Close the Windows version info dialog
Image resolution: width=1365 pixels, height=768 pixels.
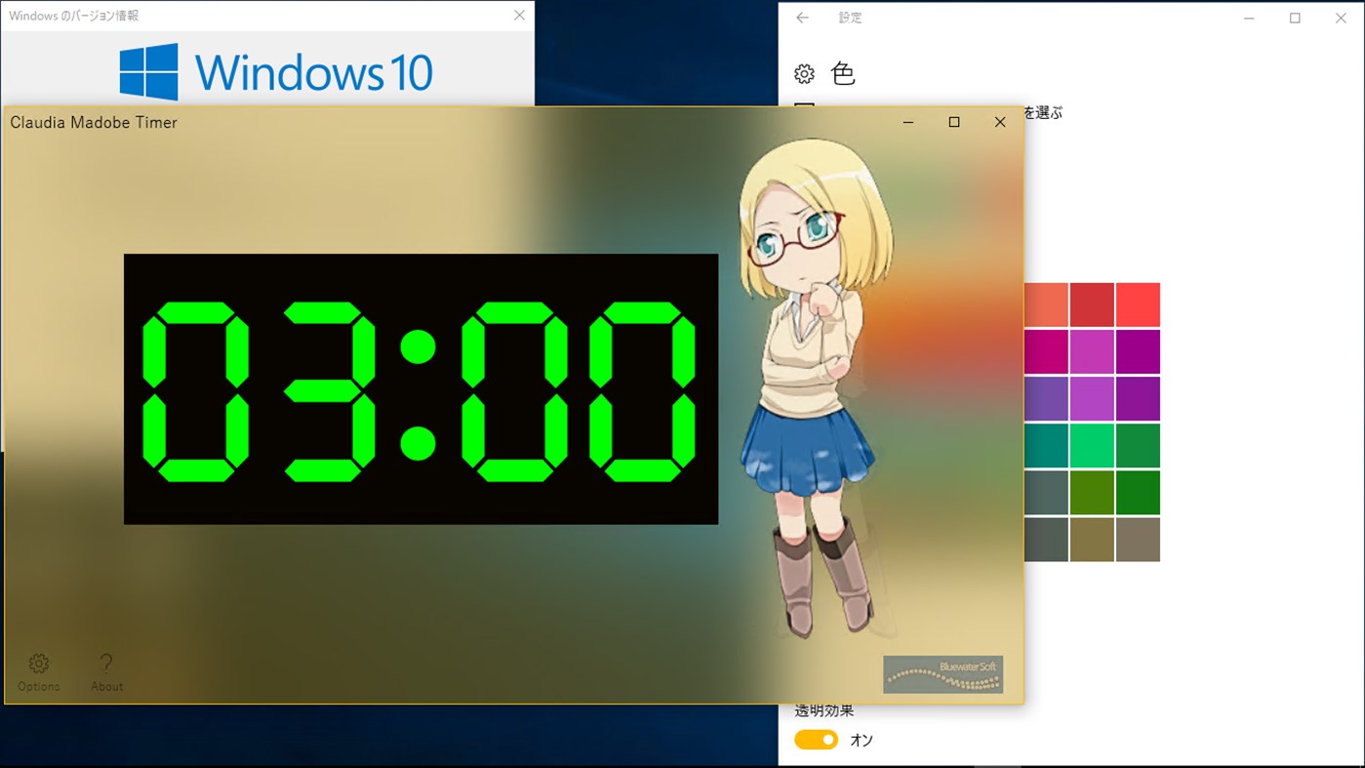(518, 15)
